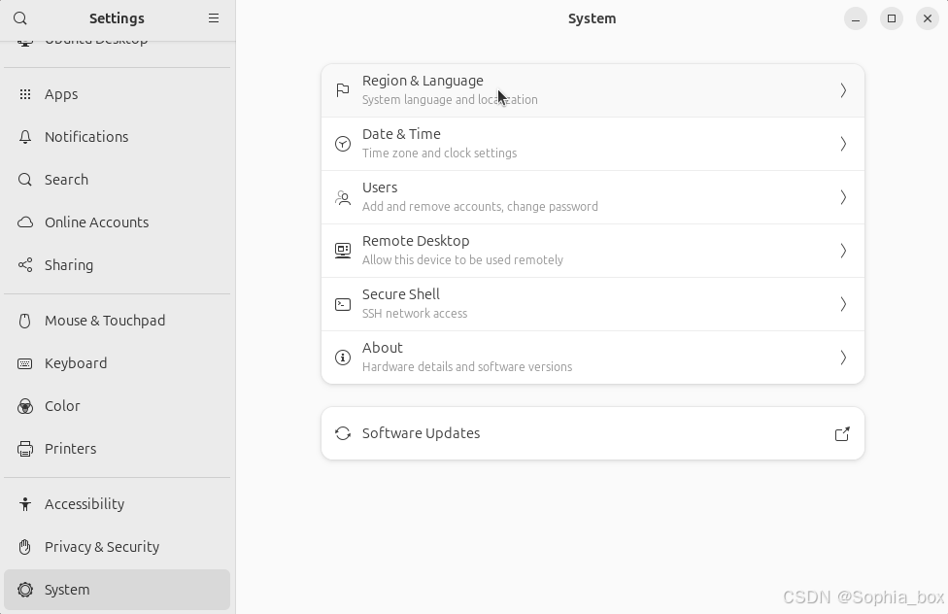Maximize the Settings window

pyautogui.click(x=892, y=18)
